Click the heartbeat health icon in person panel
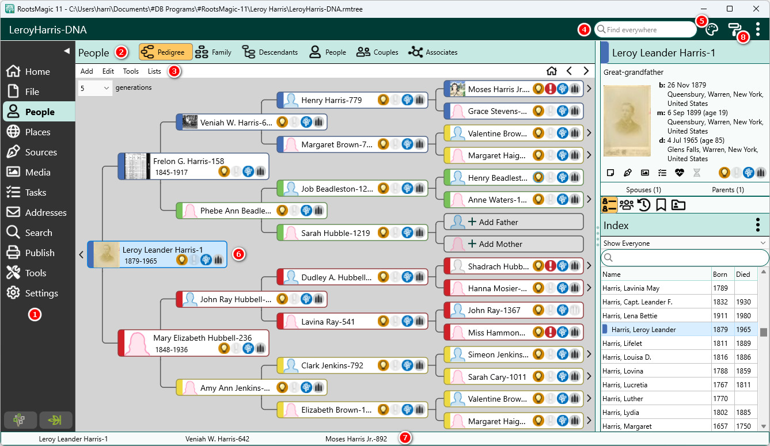The width and height of the screenshot is (770, 446). 680,172
